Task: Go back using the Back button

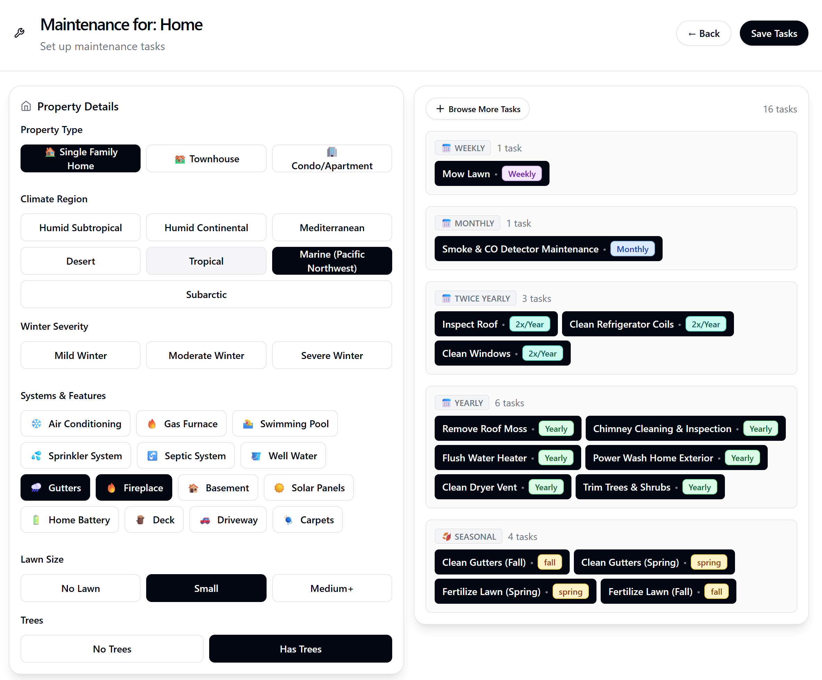Action: (703, 33)
